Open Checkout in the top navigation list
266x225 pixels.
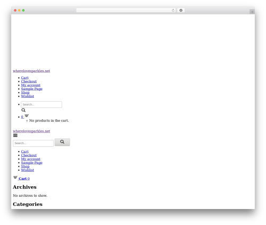pos(29,81)
